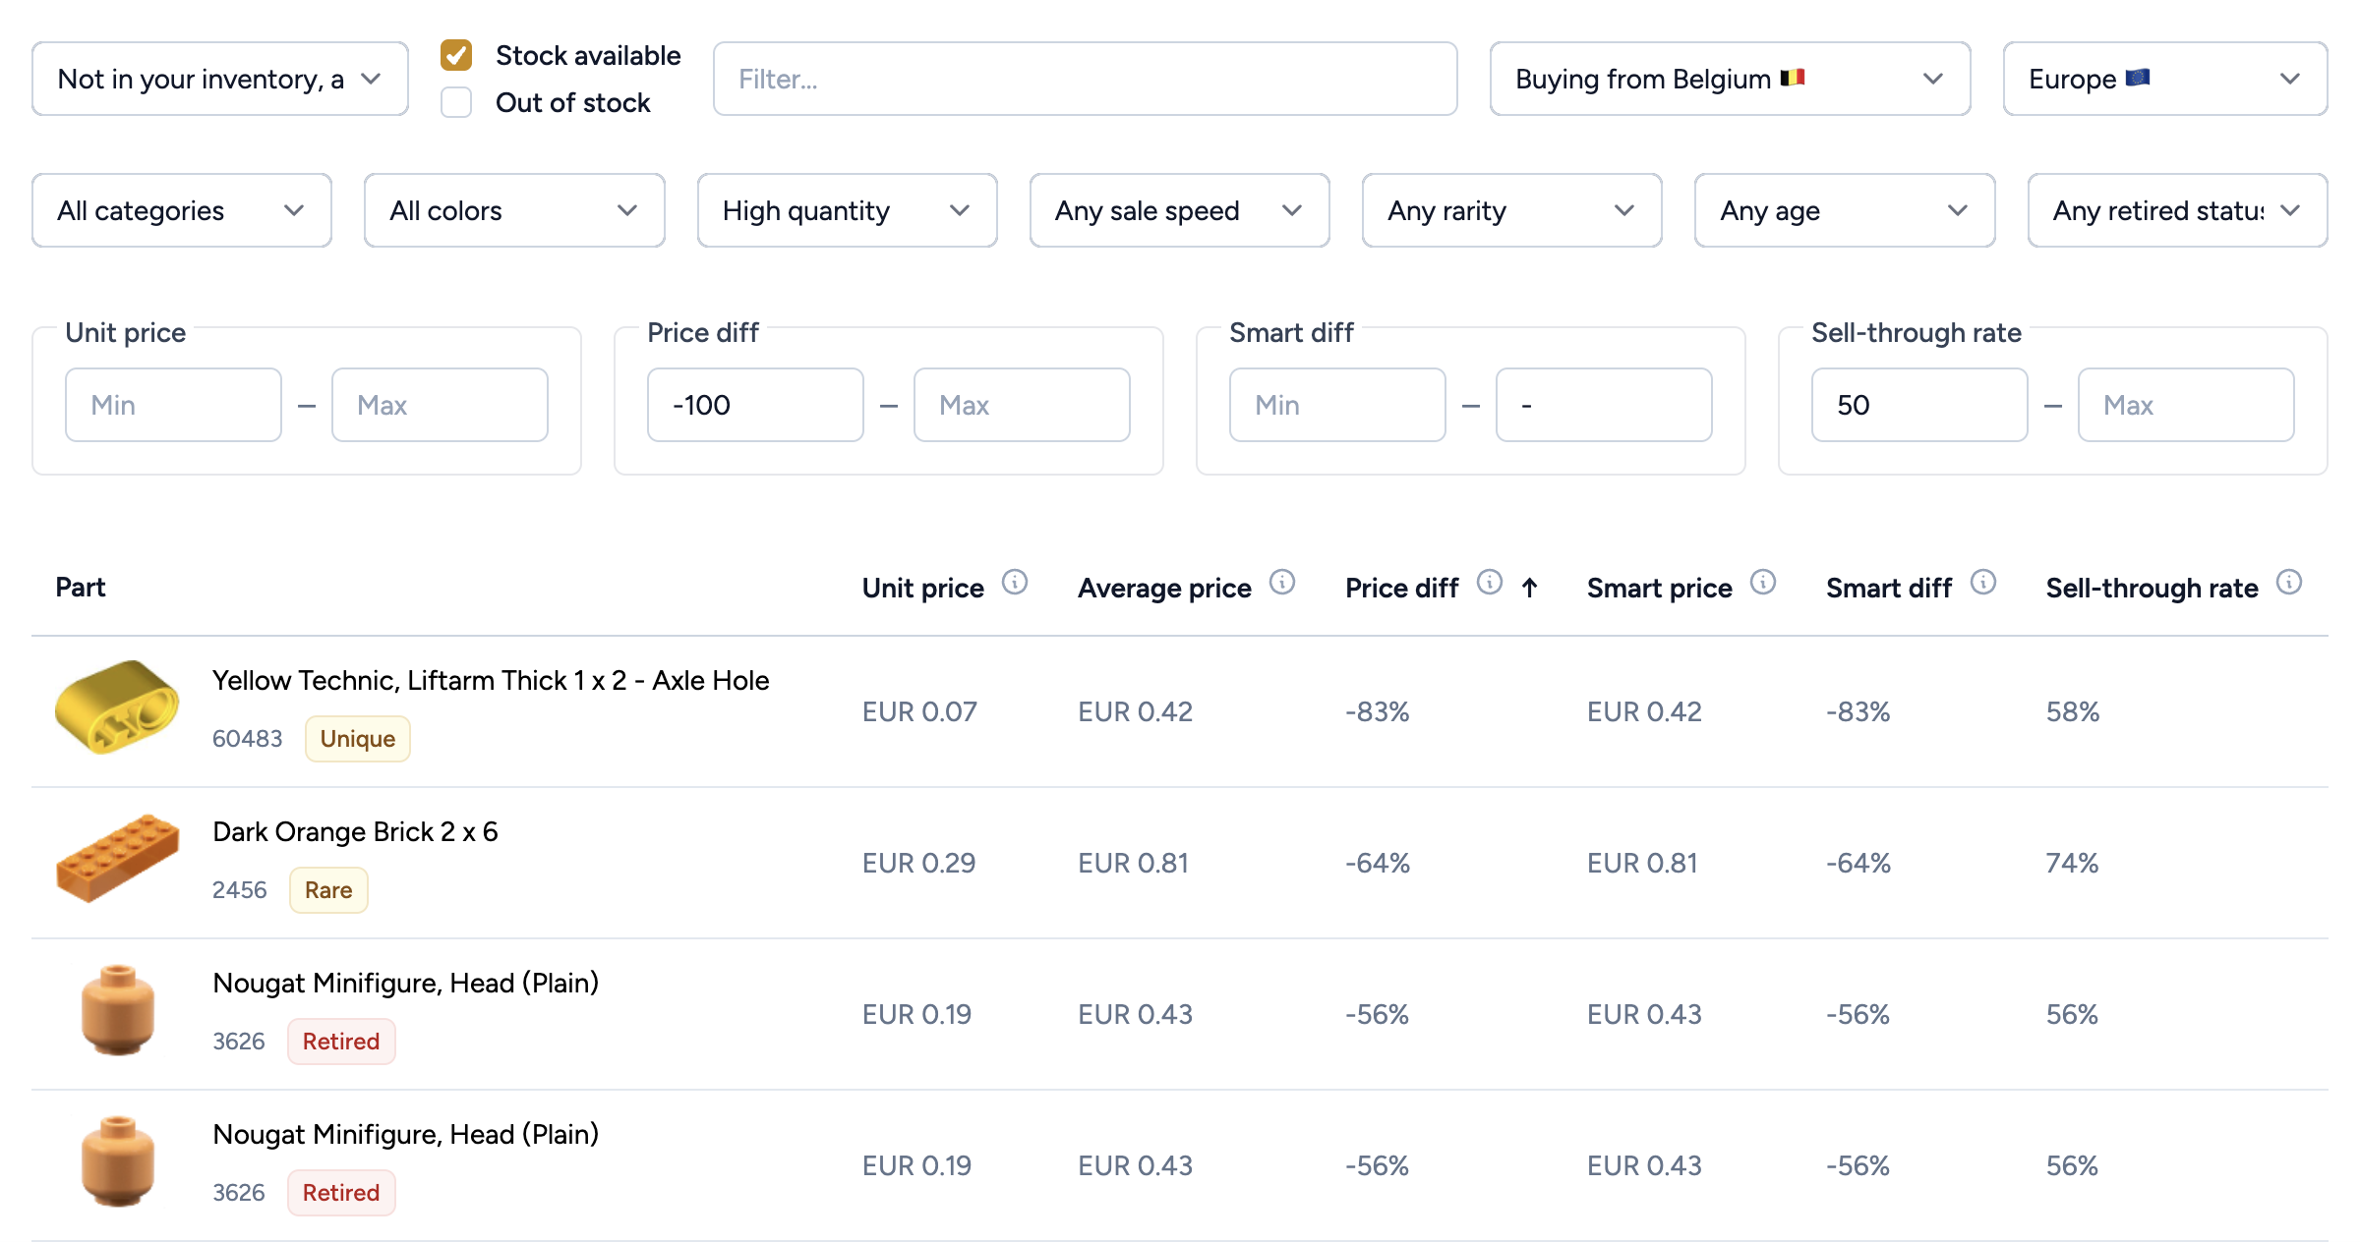Click the Price diff sort arrow
Image resolution: width=2360 pixels, height=1242 pixels.
point(1529,588)
